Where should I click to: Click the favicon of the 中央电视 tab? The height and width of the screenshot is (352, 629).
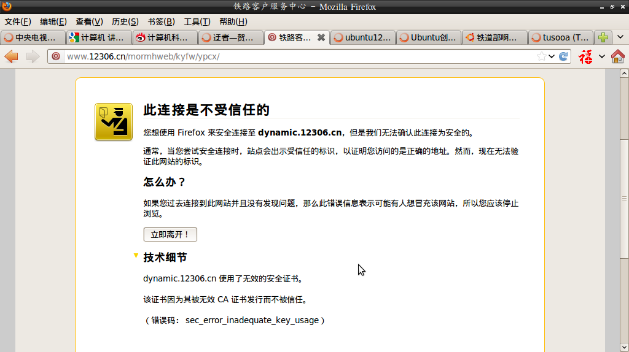[9, 37]
